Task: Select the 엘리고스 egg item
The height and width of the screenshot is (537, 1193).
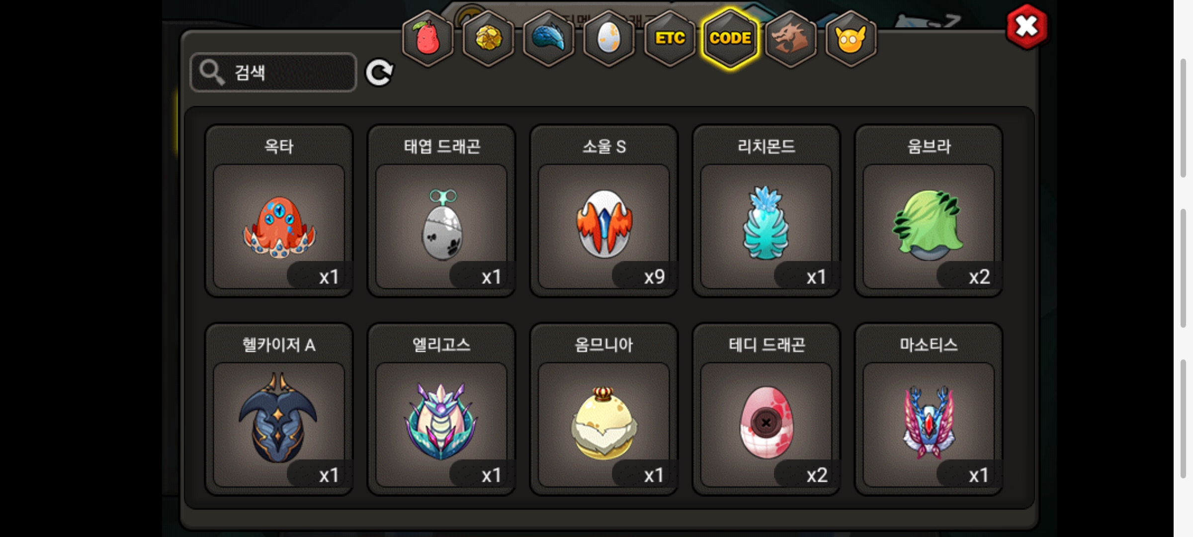Action: (441, 409)
